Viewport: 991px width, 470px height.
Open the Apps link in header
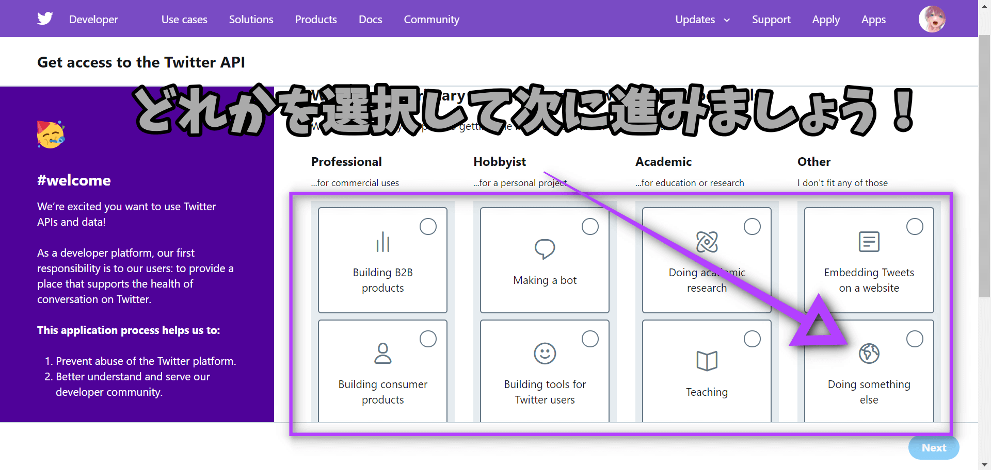point(873,20)
